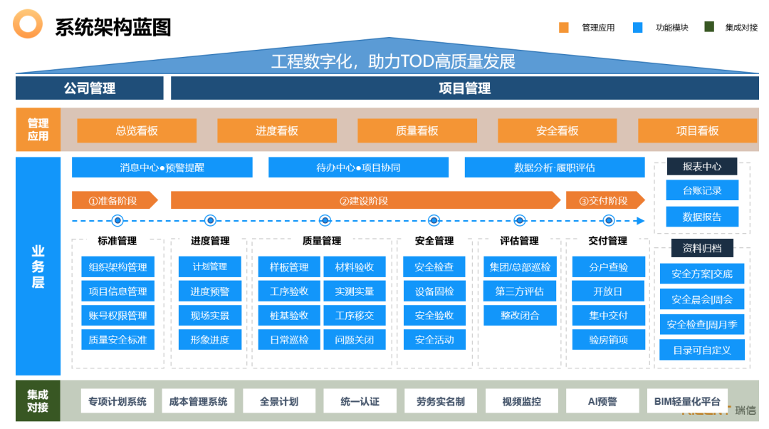Click the blue 功能模块 legend square
This screenshot has height=429, width=769.
[639, 27]
